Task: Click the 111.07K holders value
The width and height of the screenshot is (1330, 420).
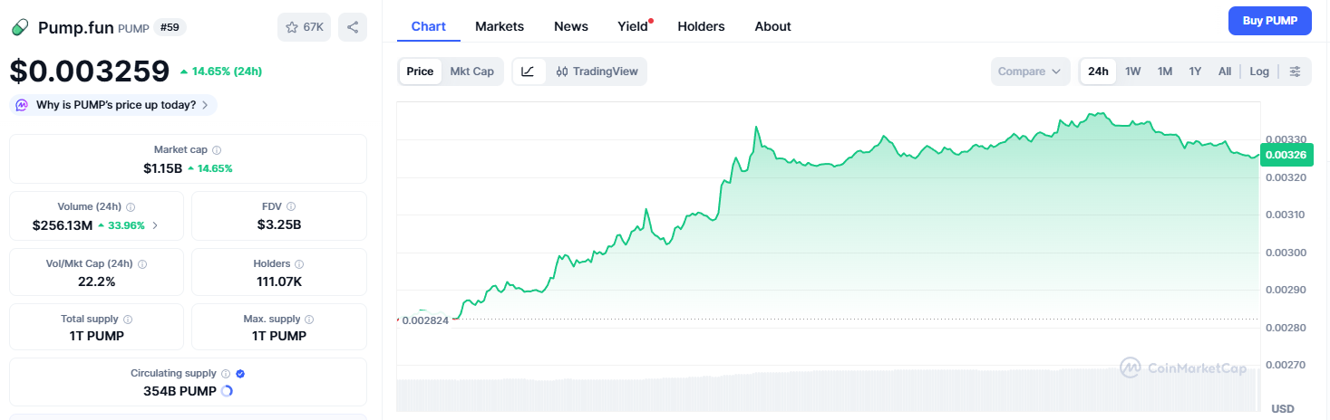Action: [279, 282]
